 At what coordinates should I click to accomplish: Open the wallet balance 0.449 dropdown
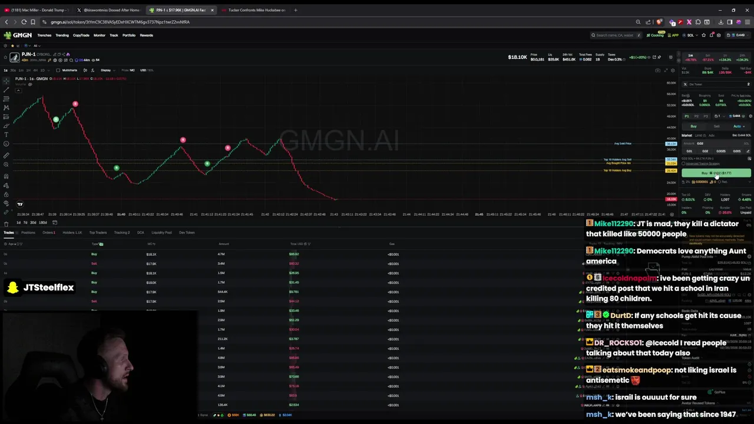click(x=739, y=35)
